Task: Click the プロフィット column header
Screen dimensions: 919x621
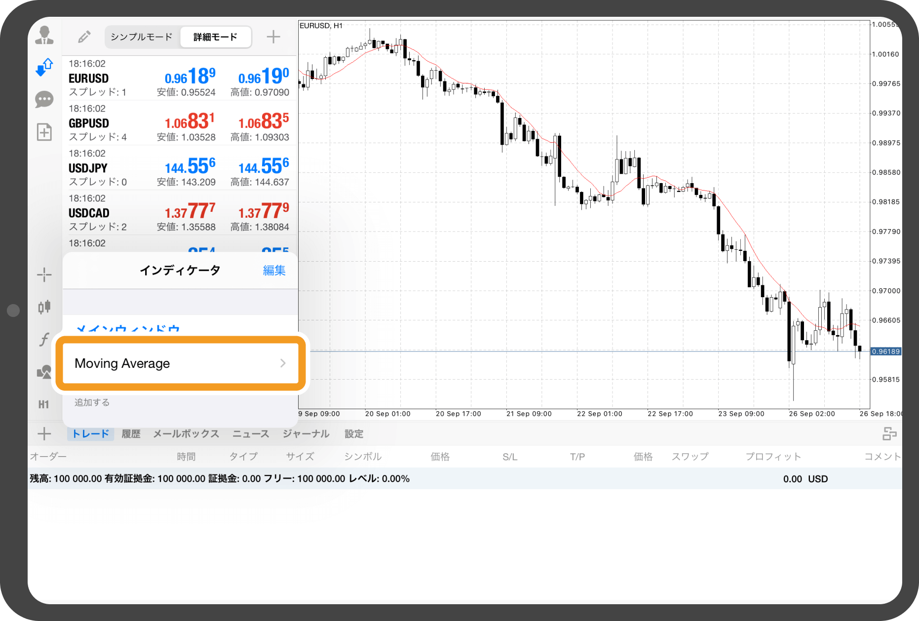Action: coord(773,457)
